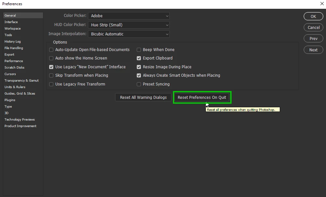Click Reset Preferences On Quit
The height and width of the screenshot is (197, 326).
tap(202, 97)
